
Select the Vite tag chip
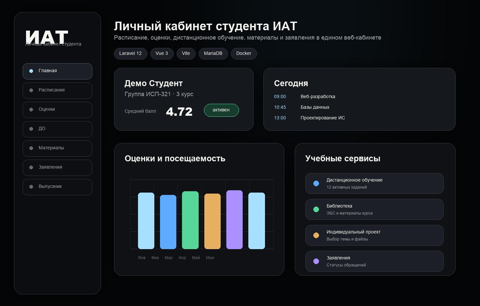pos(186,54)
